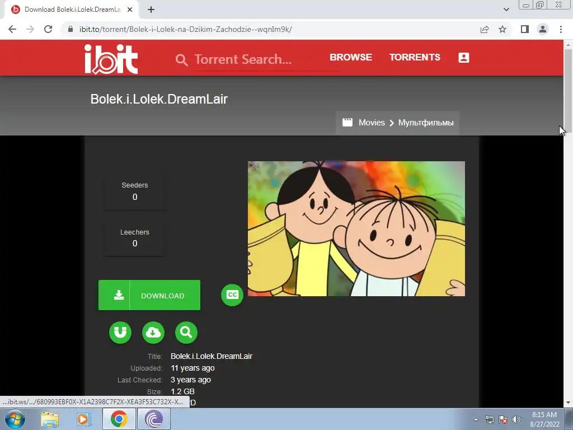This screenshot has height=430, width=573.
Task: Show hidden tray icons arrow
Action: coord(476,419)
